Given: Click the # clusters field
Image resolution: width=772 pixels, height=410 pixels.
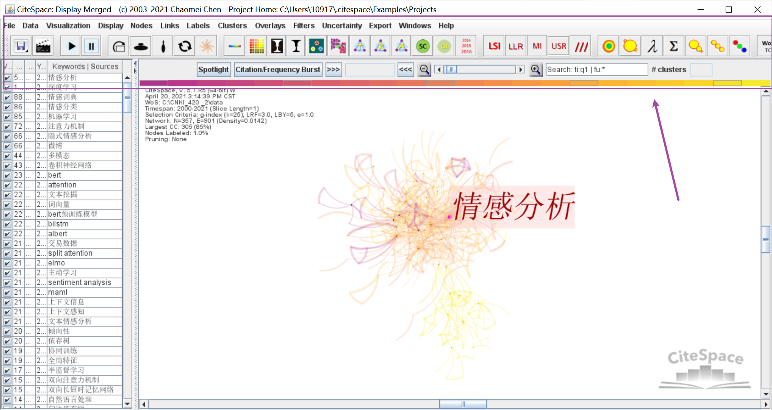Looking at the screenshot, I should (x=701, y=69).
